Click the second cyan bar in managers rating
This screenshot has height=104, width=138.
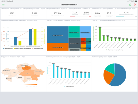pyautogui.click(x=57, y=72)
